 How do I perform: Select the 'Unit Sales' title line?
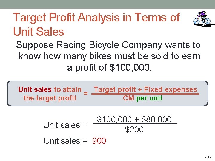[39, 32]
